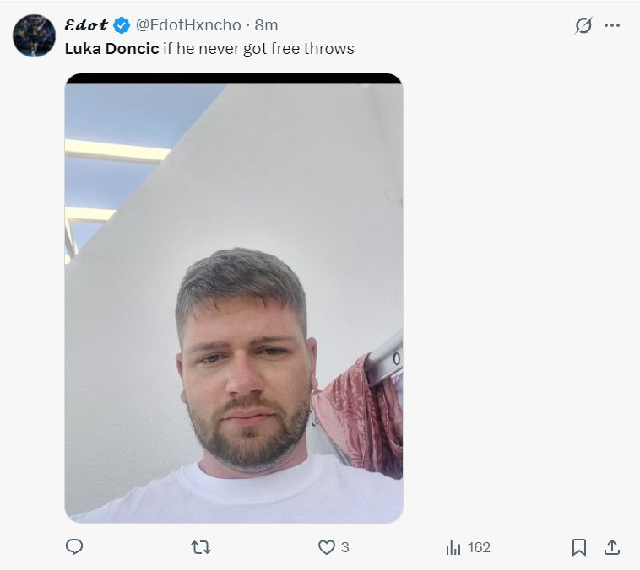The height and width of the screenshot is (570, 640).
Task: Click the bold Luka Doncic text
Action: [111, 49]
